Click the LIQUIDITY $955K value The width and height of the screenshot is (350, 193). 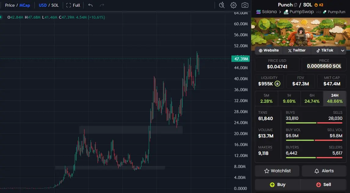coord(266,84)
